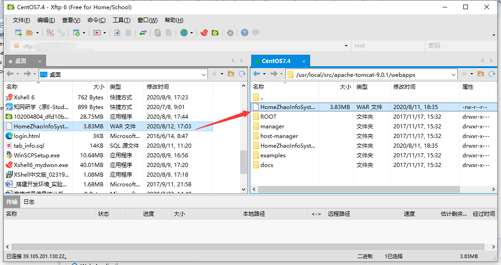Sort local files by 修改时间 column
Viewport: 501px width, 265px height.
(178, 86)
